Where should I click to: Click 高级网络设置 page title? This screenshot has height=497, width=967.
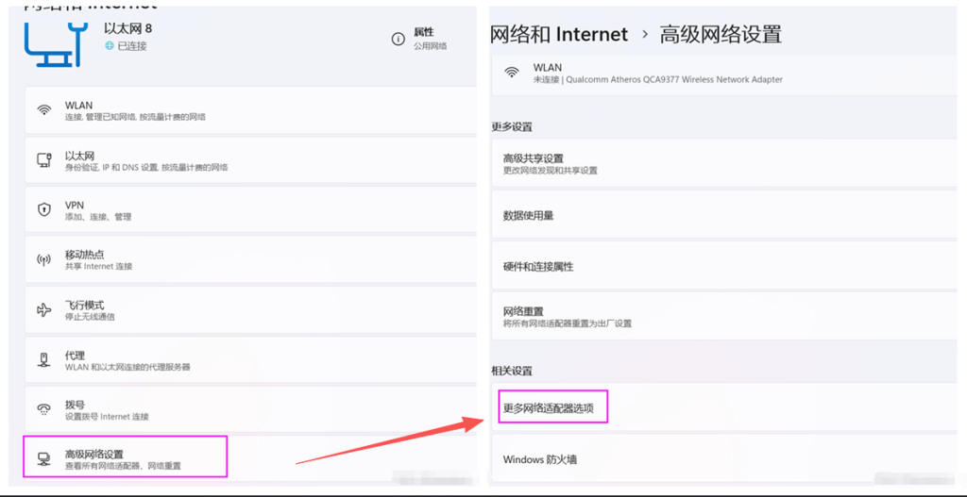[721, 34]
